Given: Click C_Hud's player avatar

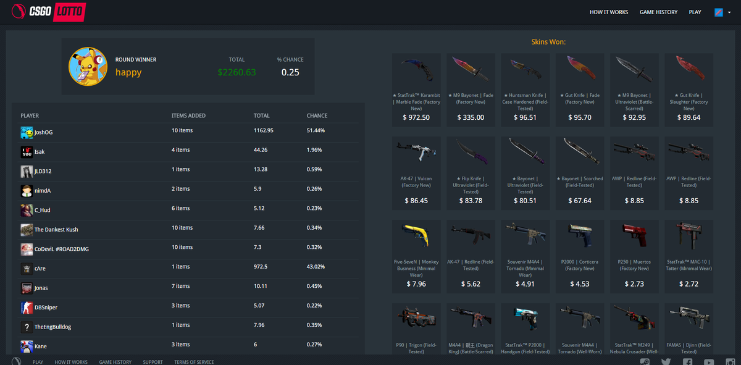Looking at the screenshot, I should [27, 210].
